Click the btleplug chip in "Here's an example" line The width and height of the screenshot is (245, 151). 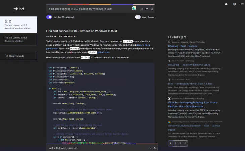(x=85, y=58)
